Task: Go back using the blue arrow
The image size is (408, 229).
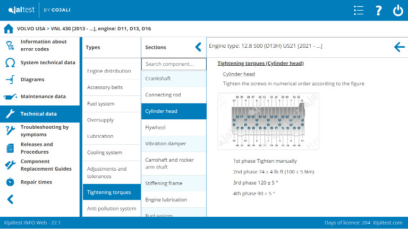Action: pyautogui.click(x=399, y=47)
